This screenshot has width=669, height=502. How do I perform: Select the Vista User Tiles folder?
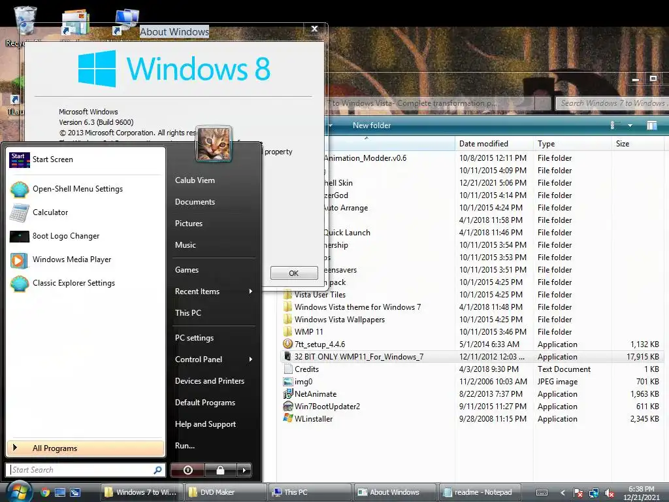tap(320, 295)
